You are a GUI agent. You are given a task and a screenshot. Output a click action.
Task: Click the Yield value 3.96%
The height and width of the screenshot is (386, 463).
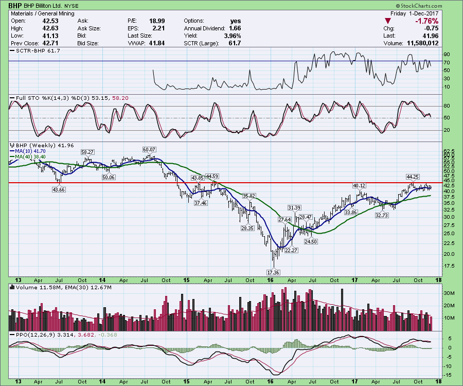click(233, 36)
